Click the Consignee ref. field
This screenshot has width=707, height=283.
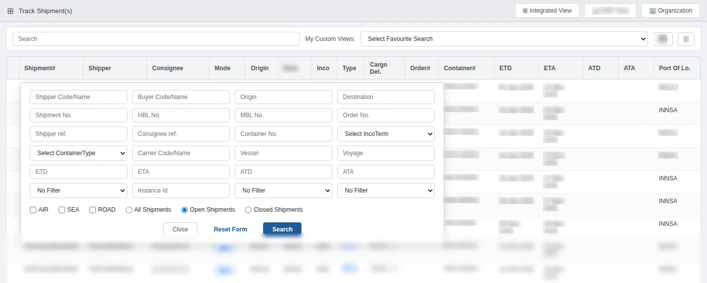[x=181, y=134]
